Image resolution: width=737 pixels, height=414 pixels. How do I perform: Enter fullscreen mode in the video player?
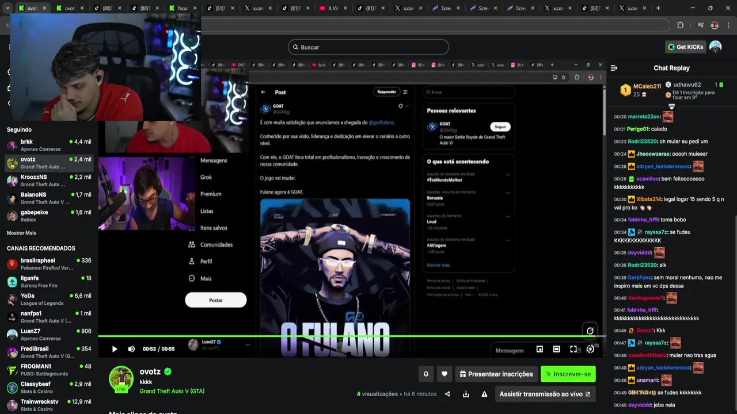point(573,349)
